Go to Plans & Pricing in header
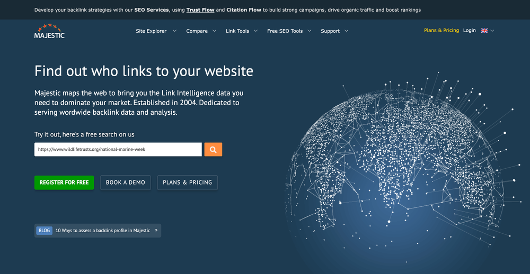Image resolution: width=530 pixels, height=274 pixels. tap(441, 30)
